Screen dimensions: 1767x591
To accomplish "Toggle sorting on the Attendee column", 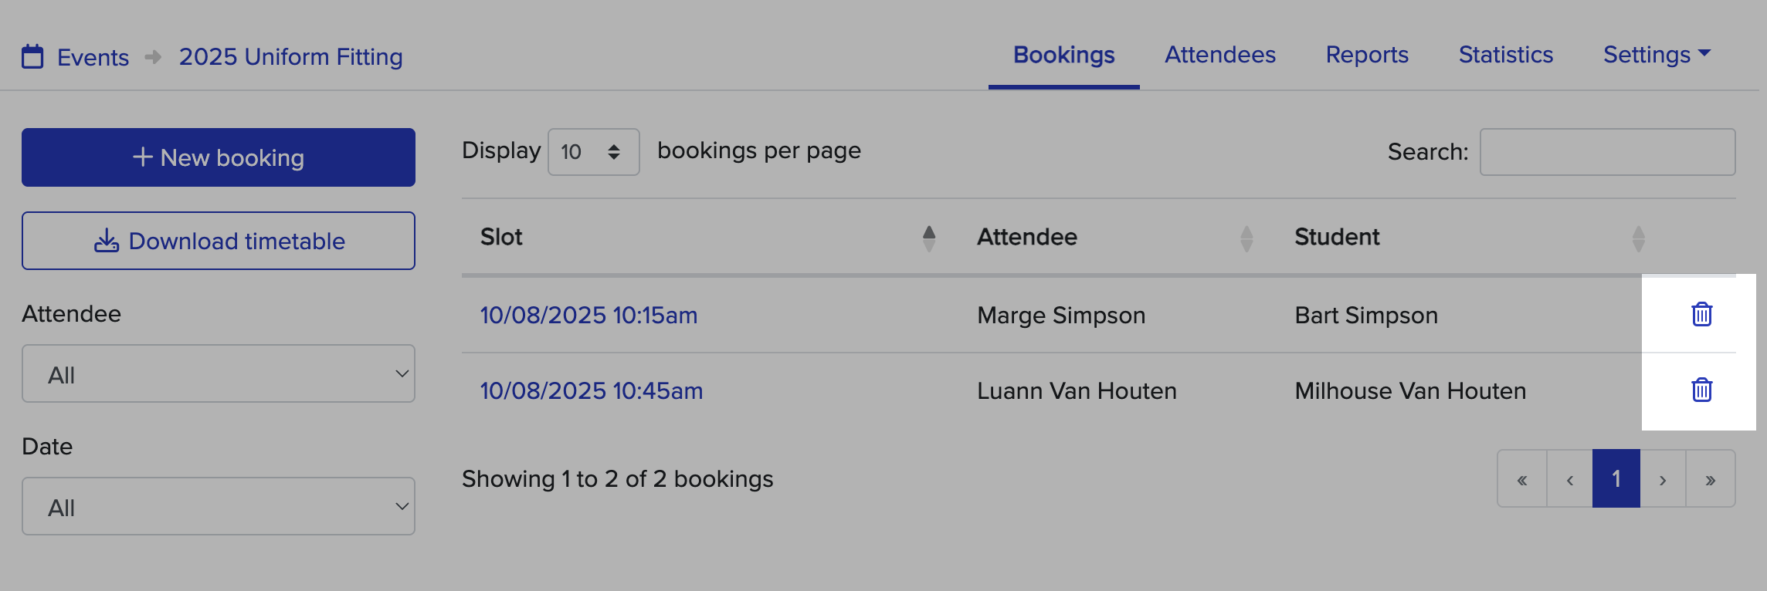I will 1246,237.
